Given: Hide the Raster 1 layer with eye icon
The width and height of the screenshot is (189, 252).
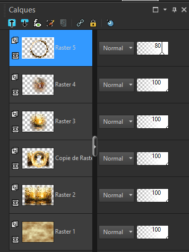Looking at the screenshot, I should pos(15,240).
